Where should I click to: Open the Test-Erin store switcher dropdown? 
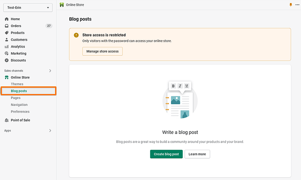[28, 8]
